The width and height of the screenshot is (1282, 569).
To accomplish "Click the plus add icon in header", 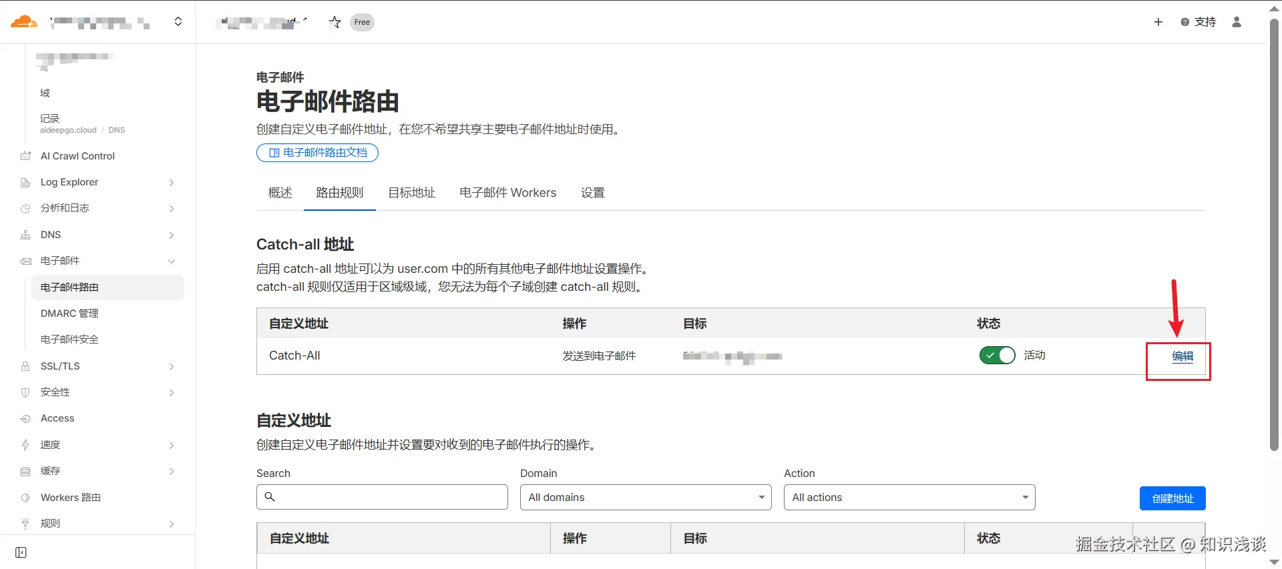I will 1158,22.
